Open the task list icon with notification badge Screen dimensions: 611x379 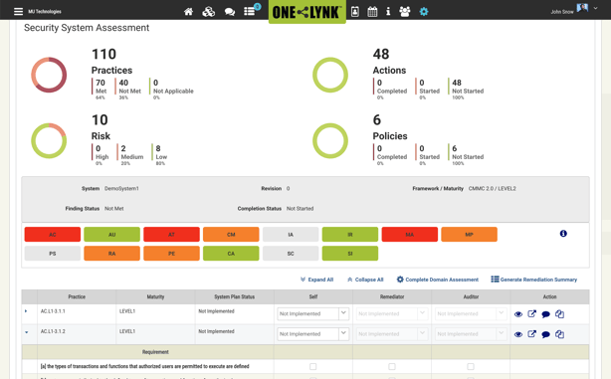(250, 11)
